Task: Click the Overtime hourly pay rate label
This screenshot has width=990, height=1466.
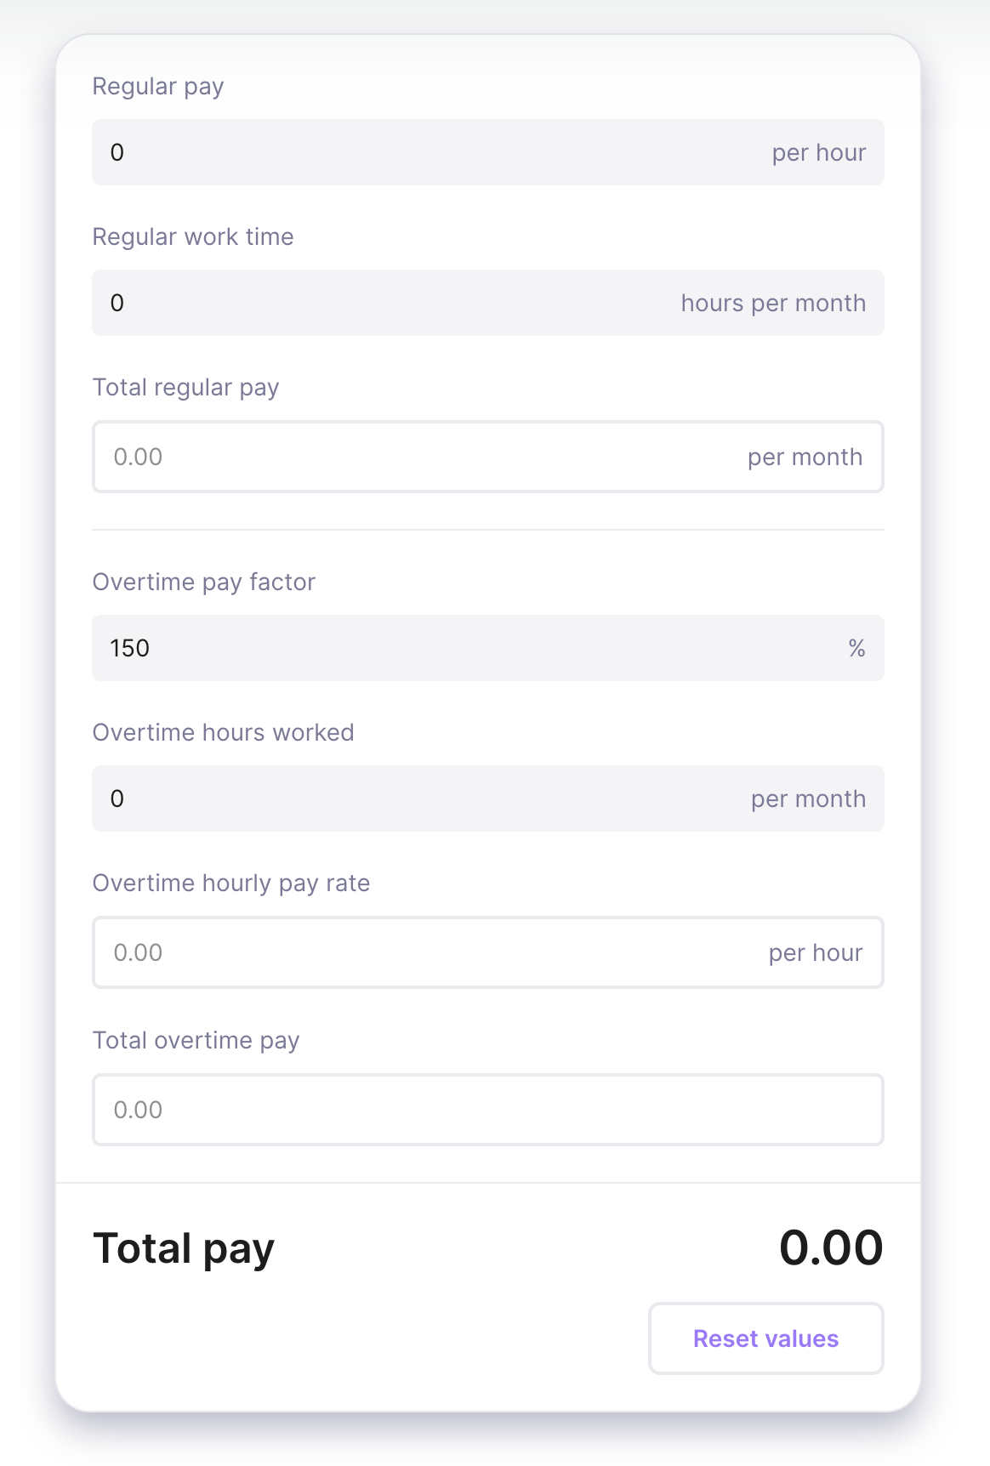Action: (231, 884)
